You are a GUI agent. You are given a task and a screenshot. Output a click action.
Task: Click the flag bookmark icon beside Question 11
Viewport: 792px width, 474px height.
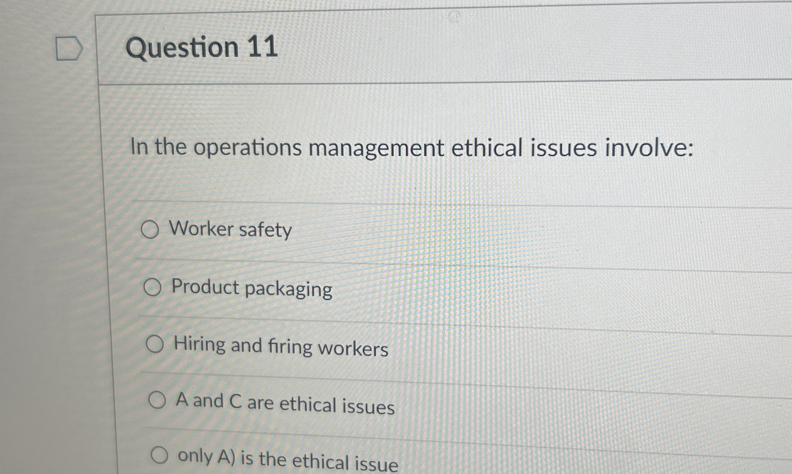(x=69, y=48)
